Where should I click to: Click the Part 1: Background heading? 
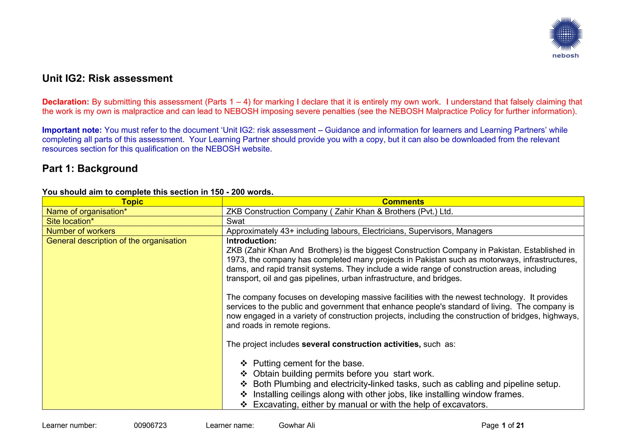(x=90, y=168)
